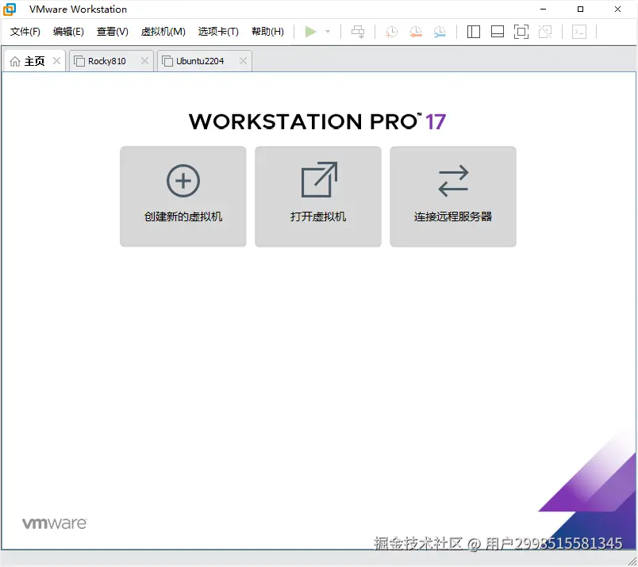Click the open VM arrow box icon

pyautogui.click(x=319, y=180)
